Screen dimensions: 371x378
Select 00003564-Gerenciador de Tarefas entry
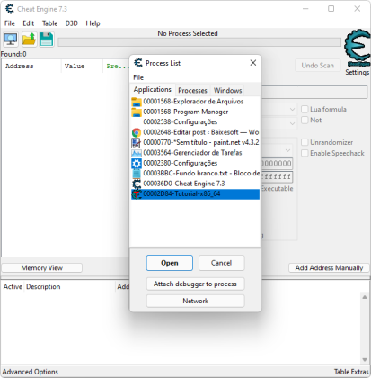(x=195, y=153)
